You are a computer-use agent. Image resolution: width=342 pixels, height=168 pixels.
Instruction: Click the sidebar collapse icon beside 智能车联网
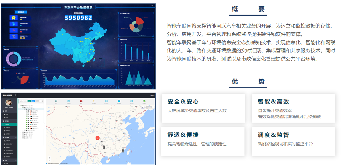[16, 95]
